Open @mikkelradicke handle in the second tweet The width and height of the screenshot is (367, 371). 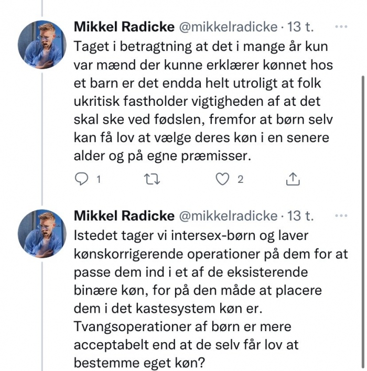[x=228, y=216]
